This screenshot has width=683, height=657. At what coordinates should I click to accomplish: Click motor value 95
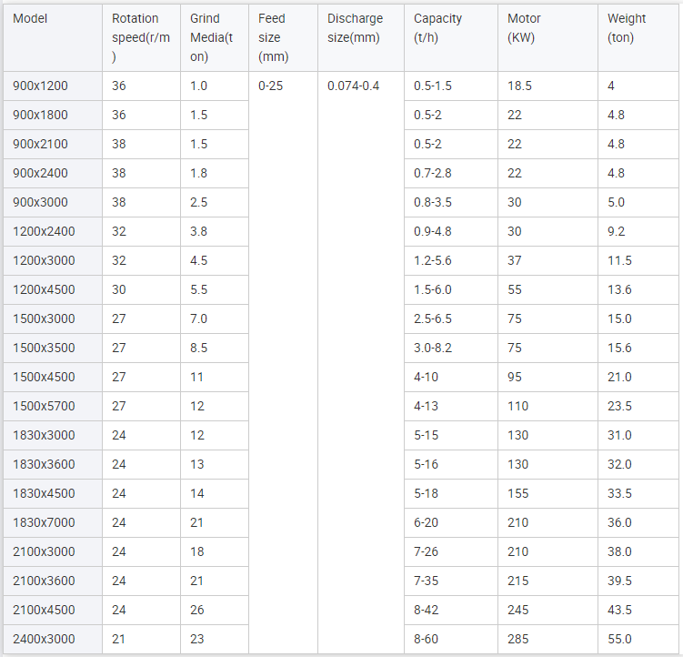coord(515,377)
